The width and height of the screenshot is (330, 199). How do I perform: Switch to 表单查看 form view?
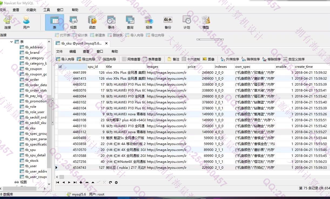click(x=152, y=59)
